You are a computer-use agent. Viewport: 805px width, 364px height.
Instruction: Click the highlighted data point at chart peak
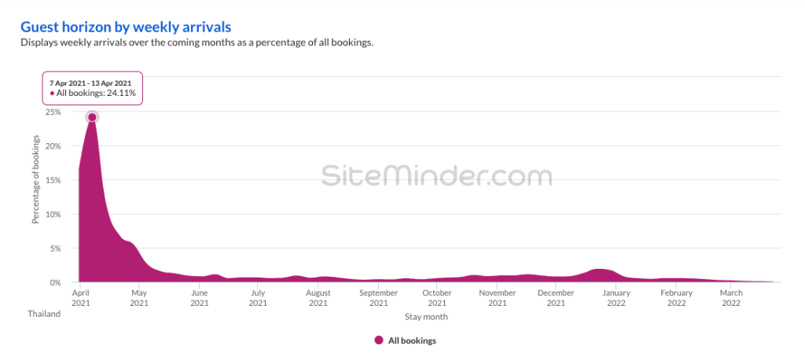pyautogui.click(x=92, y=117)
